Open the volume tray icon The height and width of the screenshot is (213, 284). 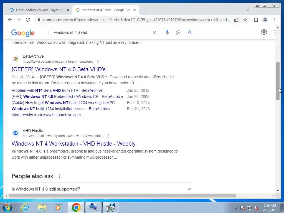pyautogui.click(x=256, y=208)
